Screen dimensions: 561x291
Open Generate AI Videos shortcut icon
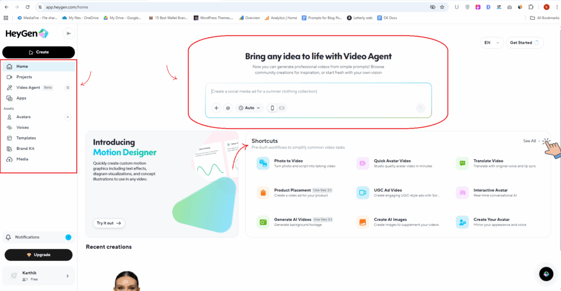click(263, 222)
